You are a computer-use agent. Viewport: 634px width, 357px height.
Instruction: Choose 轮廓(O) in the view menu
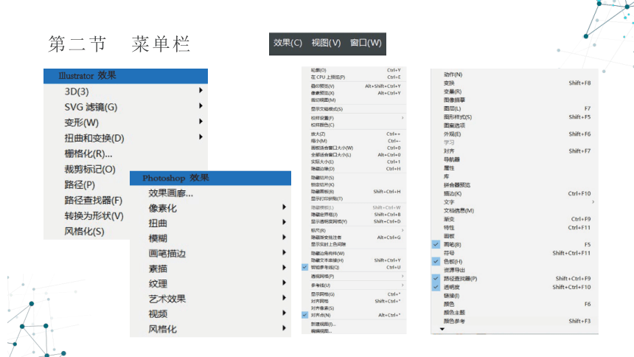tap(354, 70)
